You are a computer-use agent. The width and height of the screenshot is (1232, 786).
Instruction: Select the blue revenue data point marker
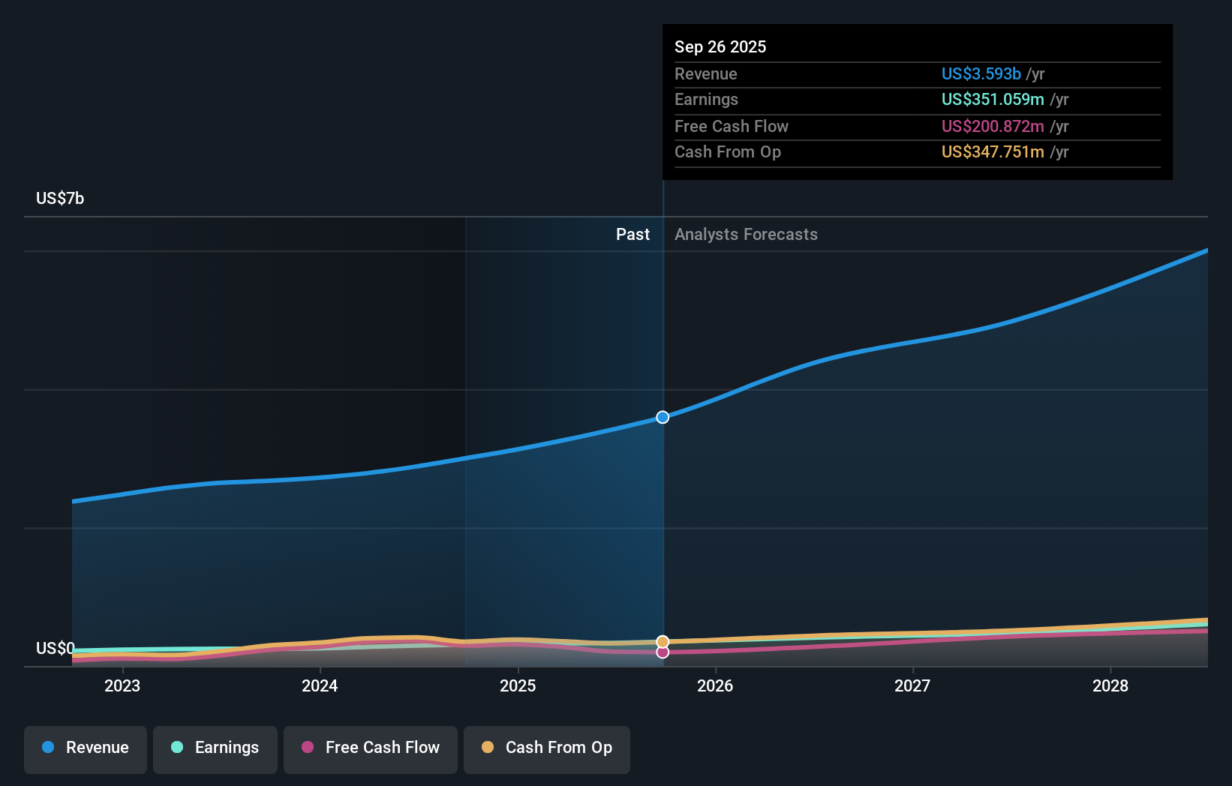[662, 417]
